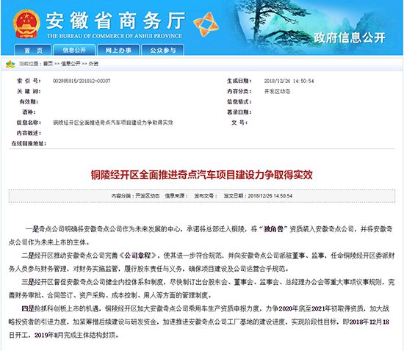
Task: Click 发文日期 2018/12/26 in dotted bar
Action: click(x=258, y=196)
